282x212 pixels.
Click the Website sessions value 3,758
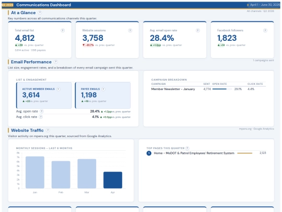coord(93,38)
